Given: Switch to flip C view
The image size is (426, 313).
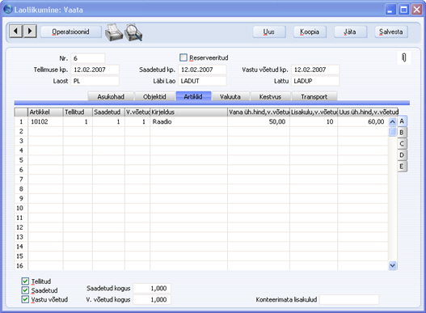Looking at the screenshot, I should coord(402,144).
